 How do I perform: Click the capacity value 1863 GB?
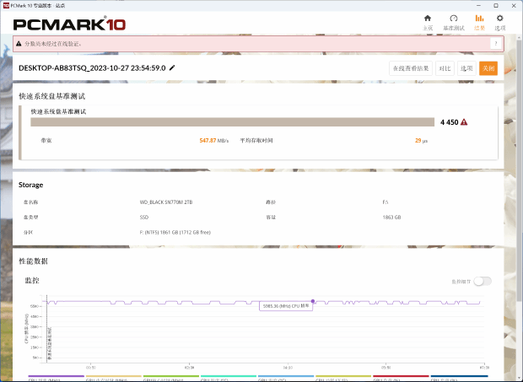point(391,217)
